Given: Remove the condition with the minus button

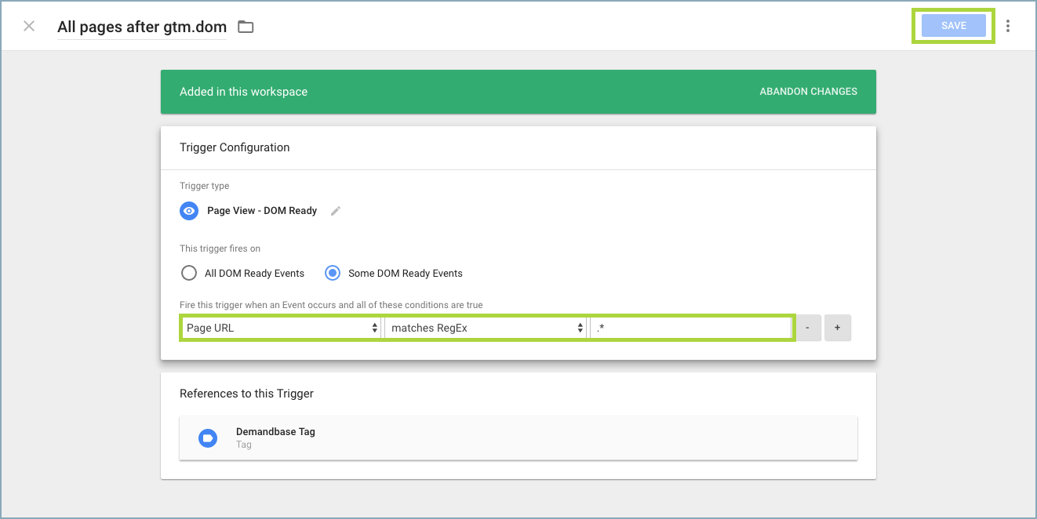Looking at the screenshot, I should [x=807, y=328].
